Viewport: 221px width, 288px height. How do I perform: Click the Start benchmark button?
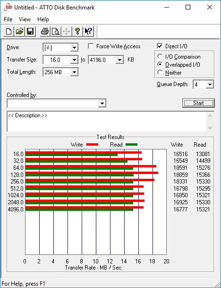click(198, 103)
